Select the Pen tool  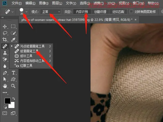coord(5,73)
